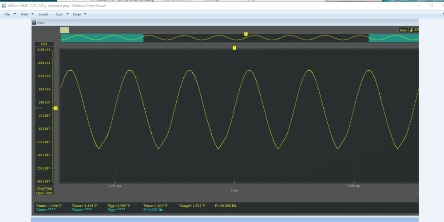Click the right highlighted region of waveform overview
The image size is (444, 222).
point(393,38)
